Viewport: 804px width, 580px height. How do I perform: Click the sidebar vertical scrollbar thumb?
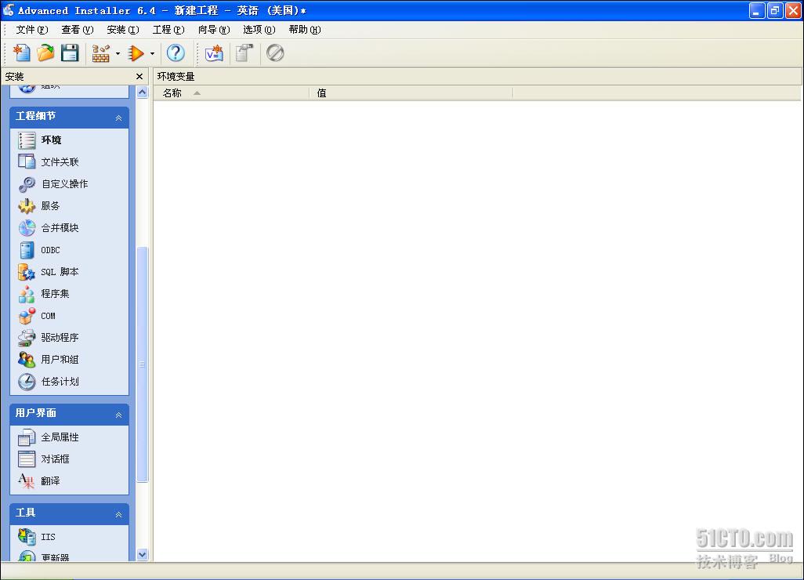[143, 364]
